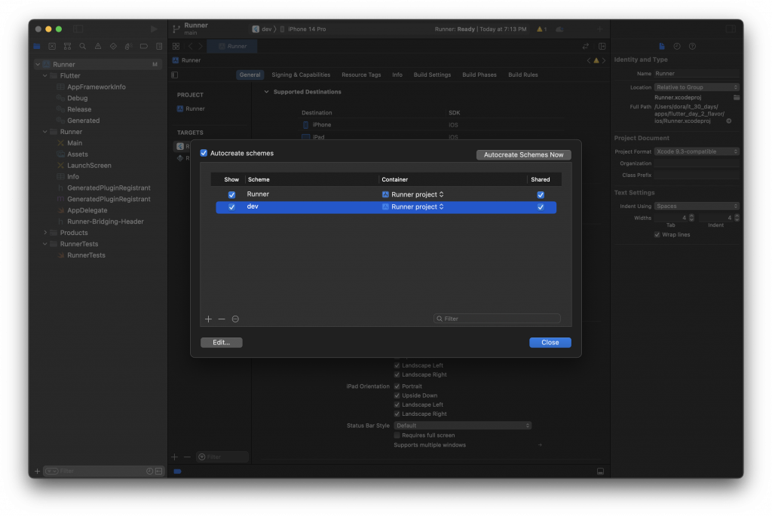This screenshot has height=516, width=772.
Task: Select the Quick Help inspector icon
Action: pos(692,46)
